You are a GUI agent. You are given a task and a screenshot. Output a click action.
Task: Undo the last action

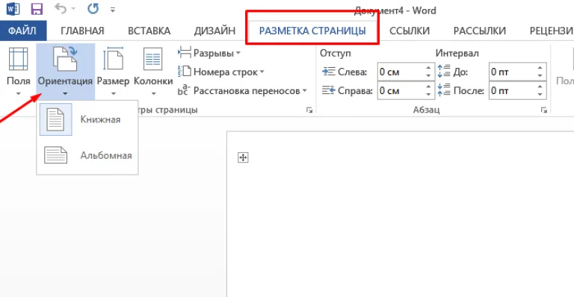point(61,8)
